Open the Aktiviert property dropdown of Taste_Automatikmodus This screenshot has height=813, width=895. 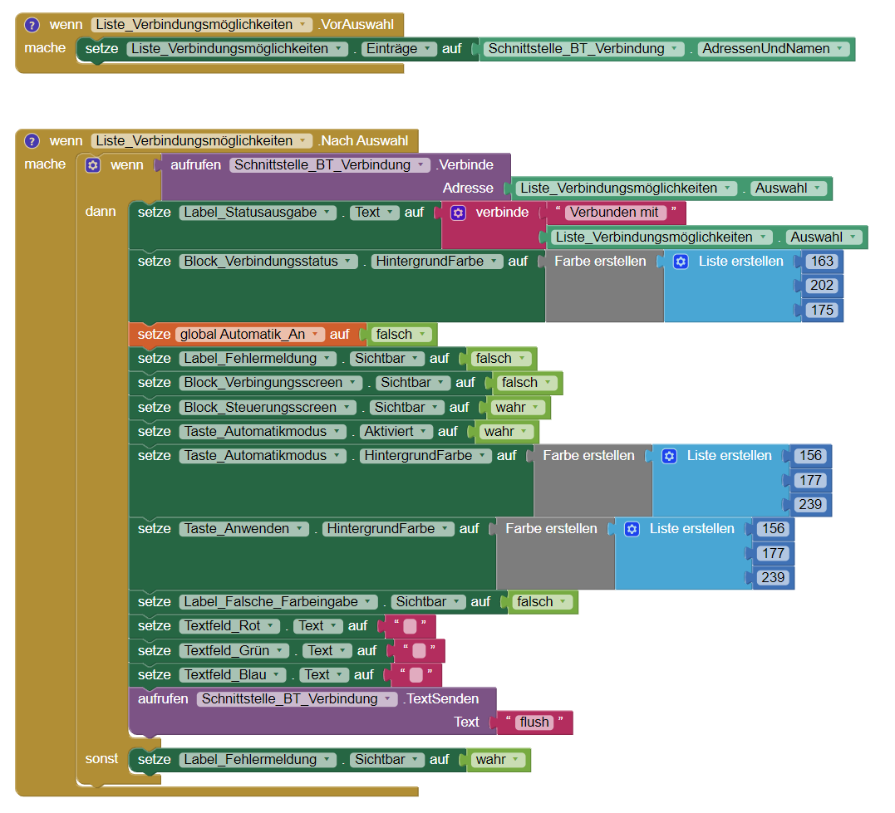coord(396,432)
